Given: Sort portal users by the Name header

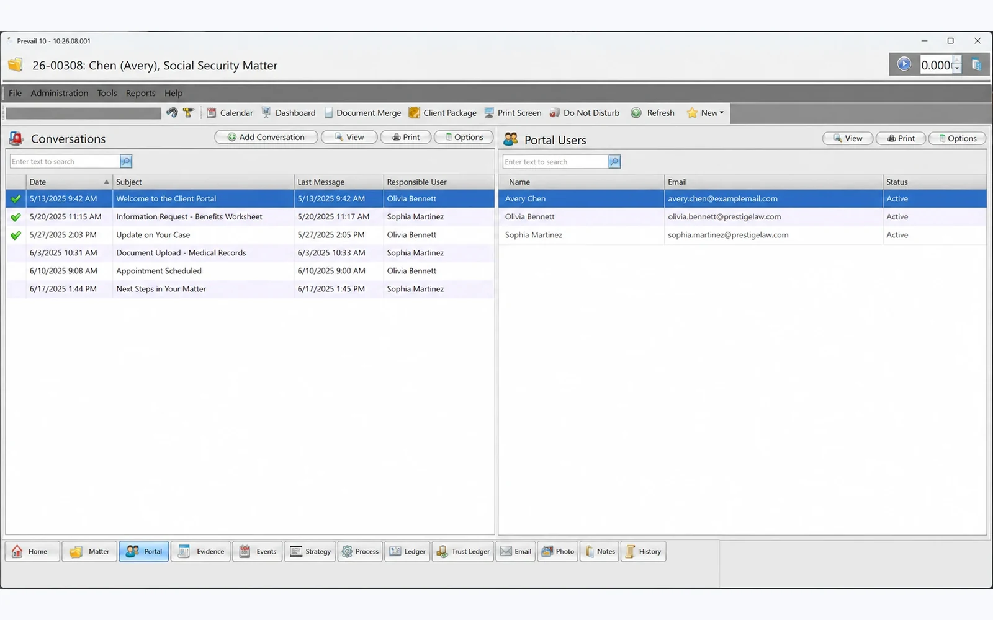Looking at the screenshot, I should click(582, 182).
